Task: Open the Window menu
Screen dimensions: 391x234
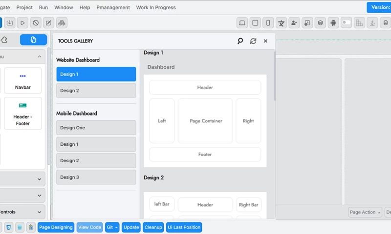Action: 64,7
